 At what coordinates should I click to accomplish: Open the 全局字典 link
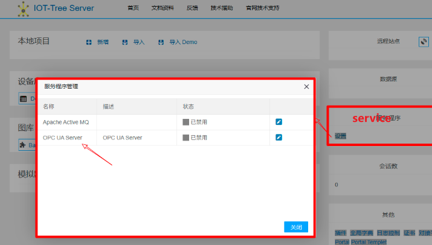[361, 233]
